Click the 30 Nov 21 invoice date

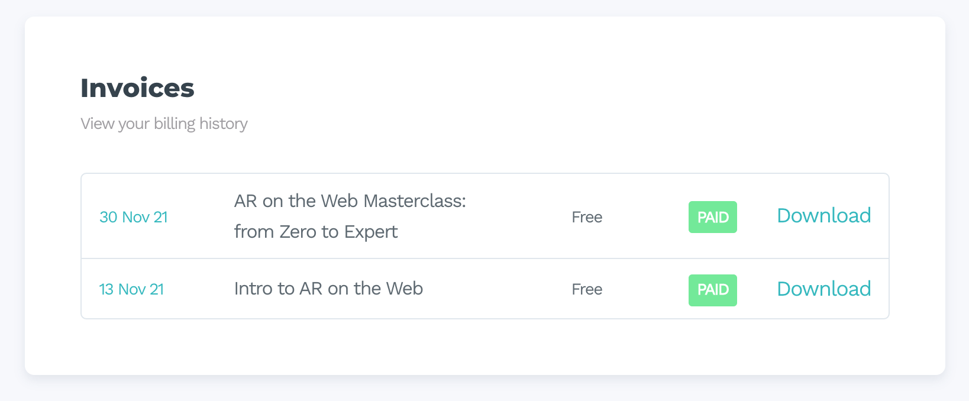(x=134, y=217)
